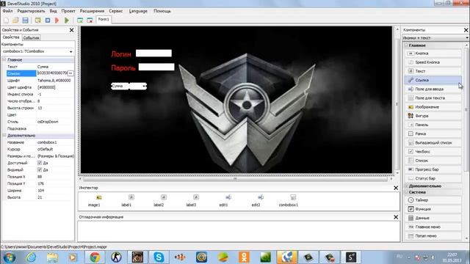Open project with the folder toolbar icon
470x264 pixels.
coord(15,21)
